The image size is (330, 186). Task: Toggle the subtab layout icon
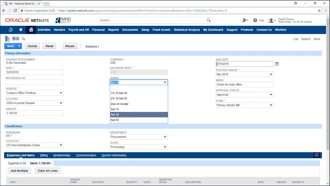317,155
